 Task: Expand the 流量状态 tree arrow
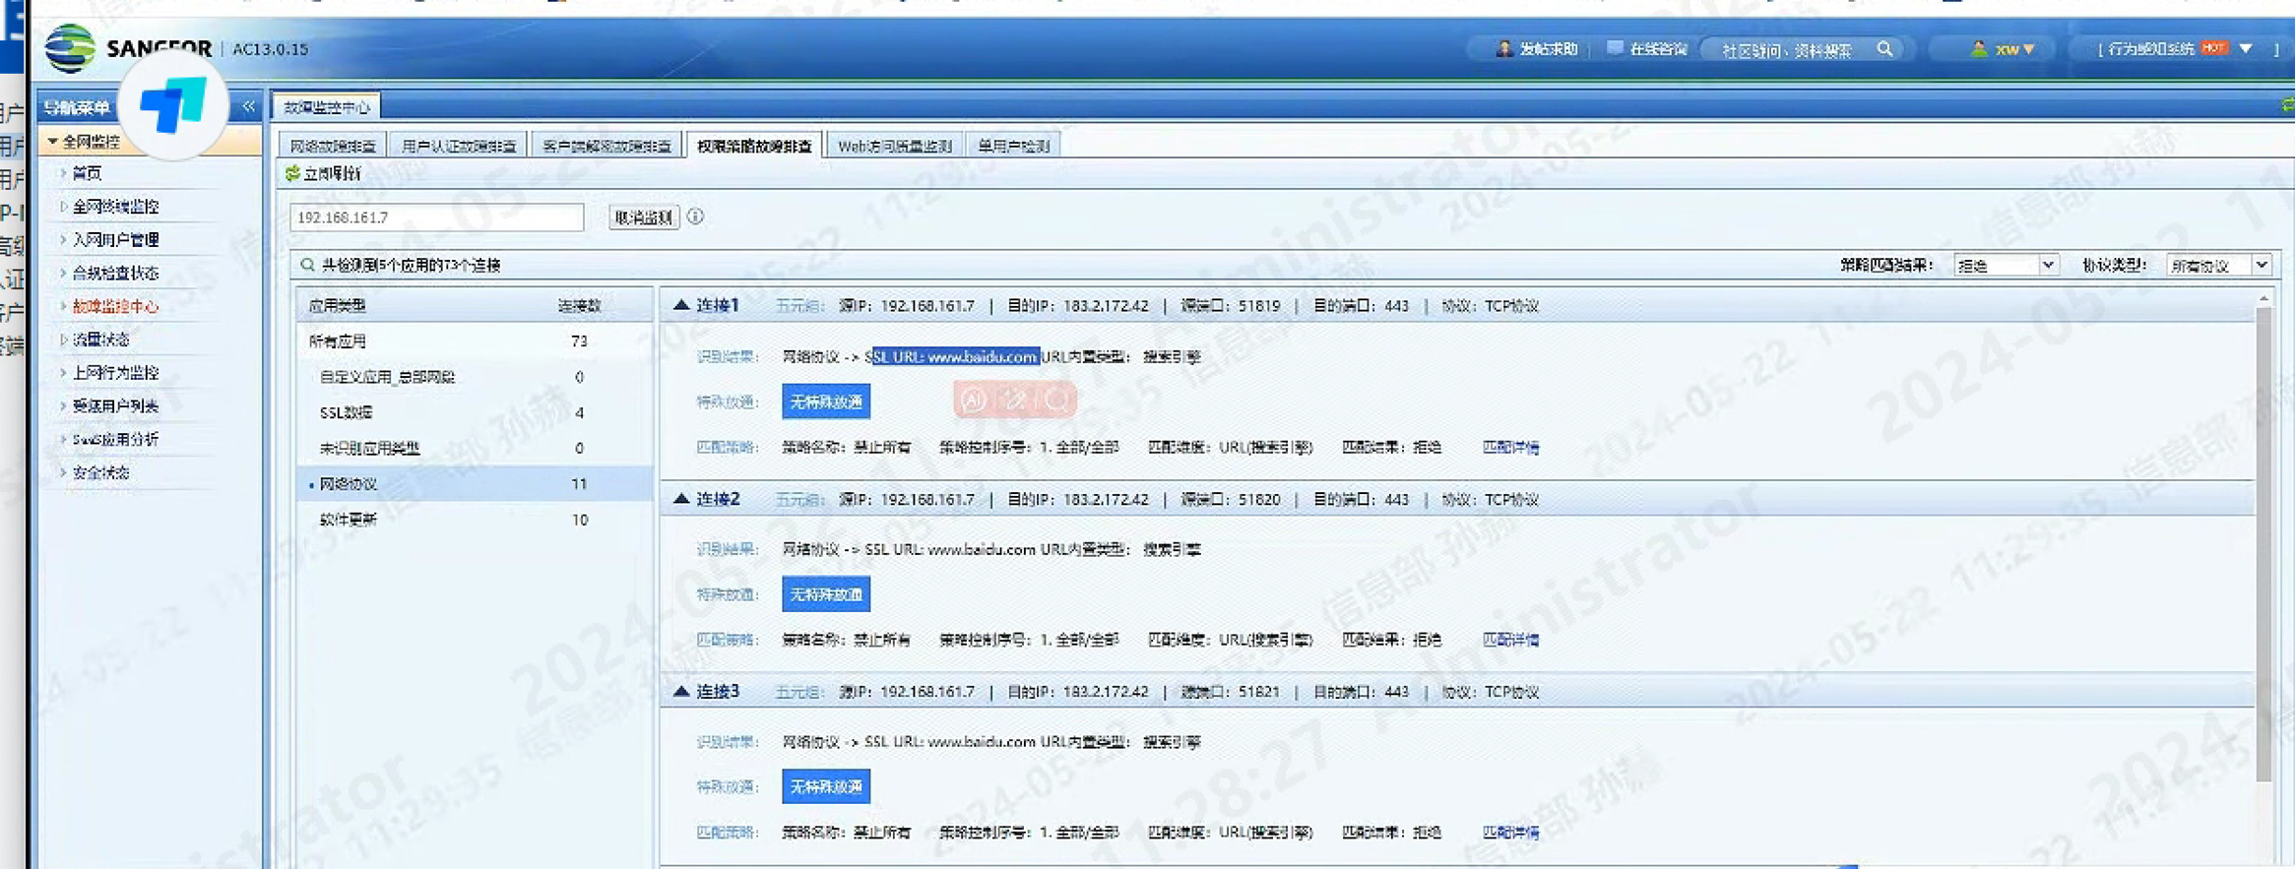[x=63, y=340]
